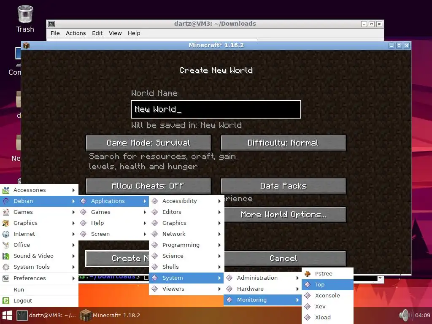The image size is (432, 324).
Task: Click the World Name text field
Action: 216,109
